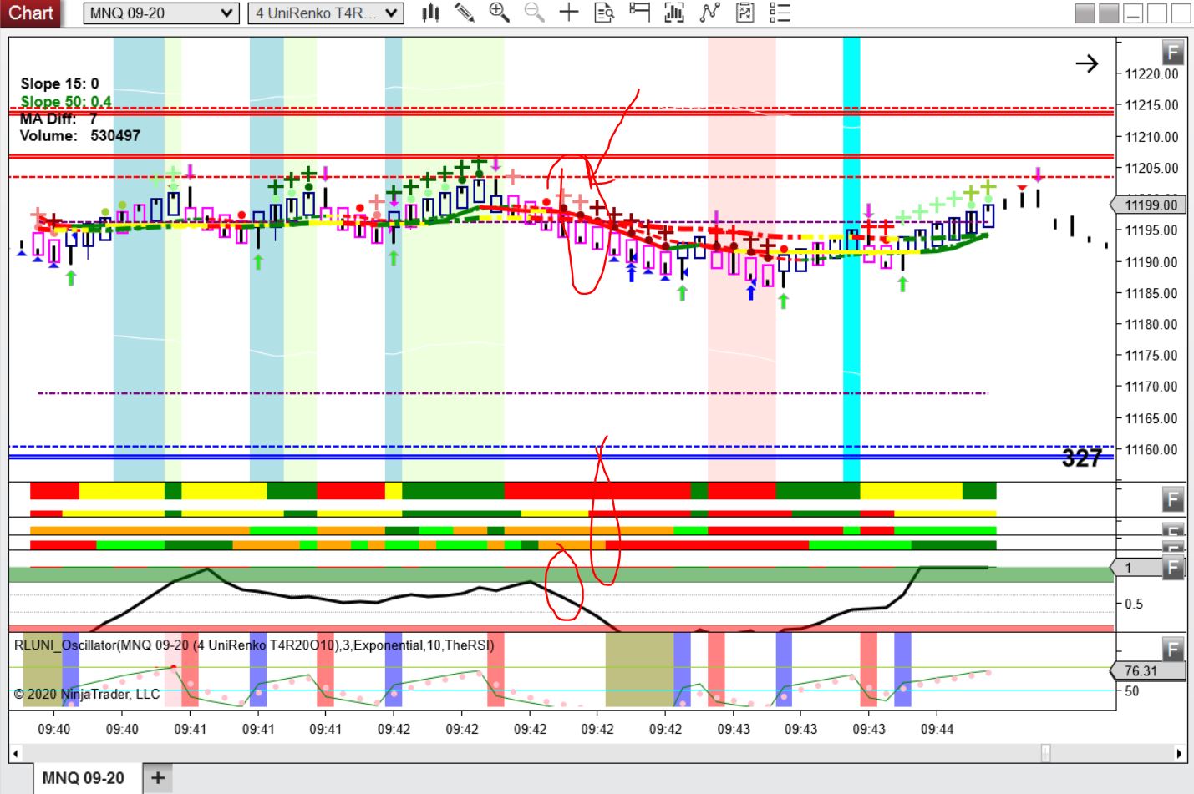
Task: Click the '327' label on the chart
Action: [1082, 458]
